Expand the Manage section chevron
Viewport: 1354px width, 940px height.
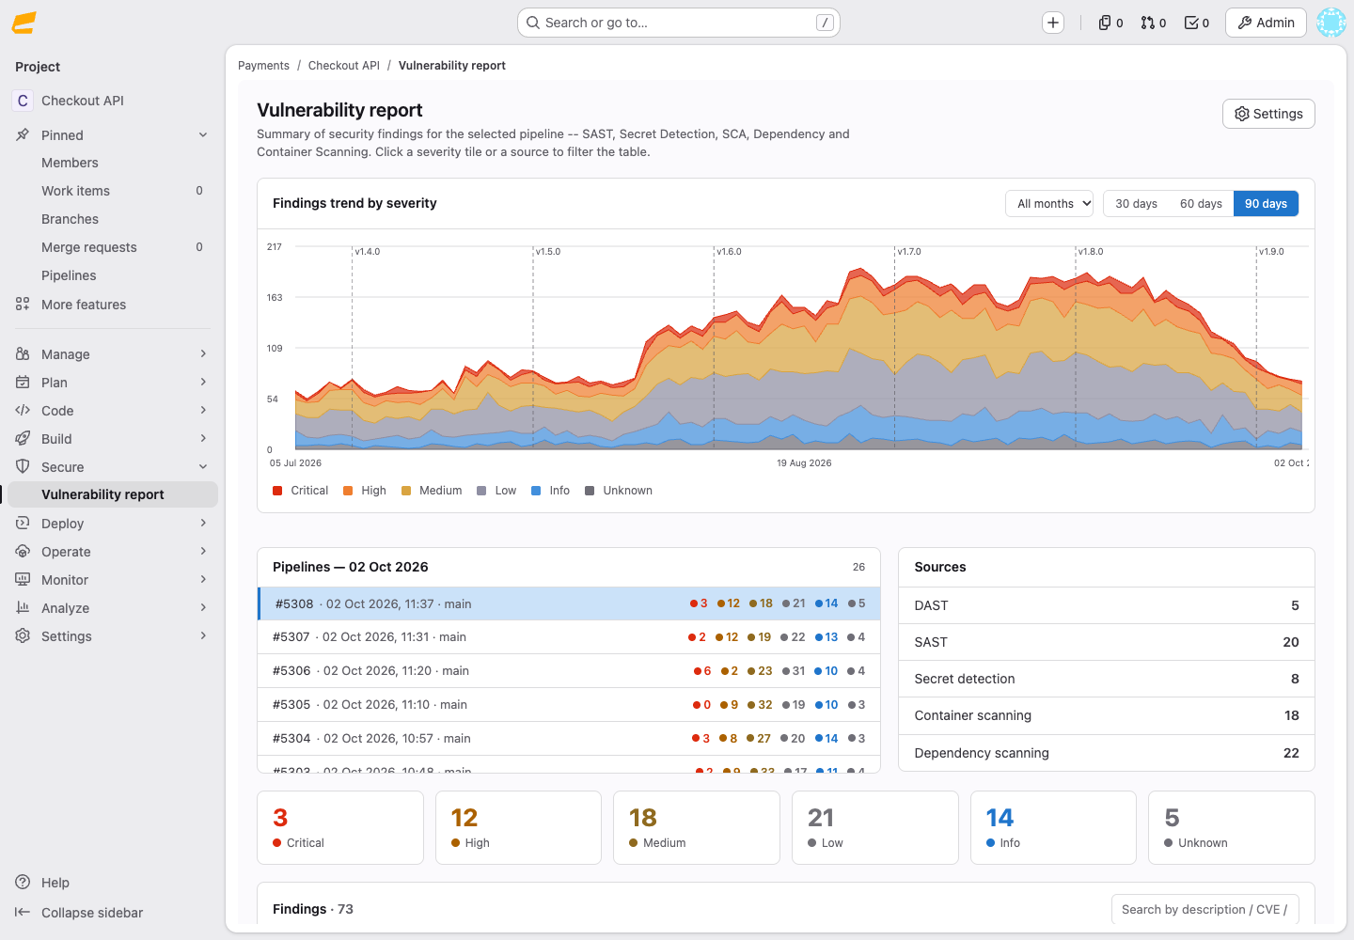[x=203, y=354]
